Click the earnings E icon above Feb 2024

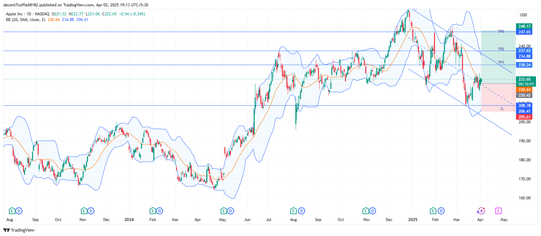[x=153, y=211]
